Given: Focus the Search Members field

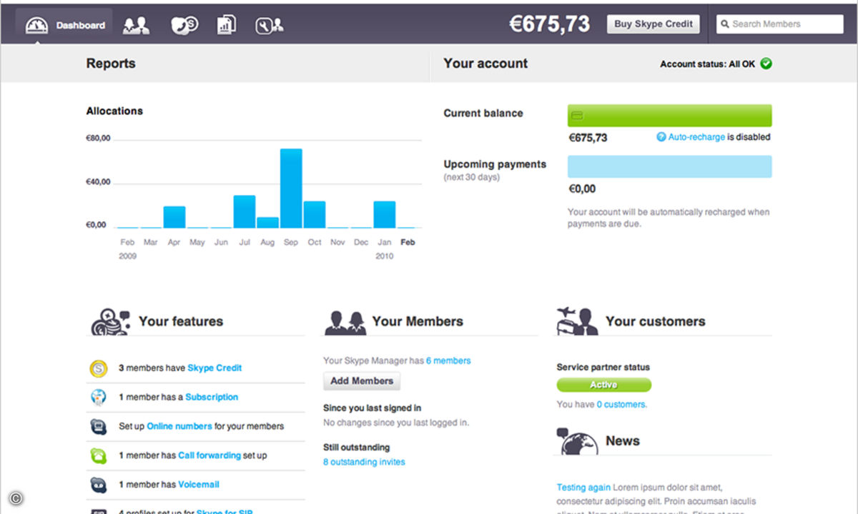Looking at the screenshot, I should pyautogui.click(x=780, y=24).
